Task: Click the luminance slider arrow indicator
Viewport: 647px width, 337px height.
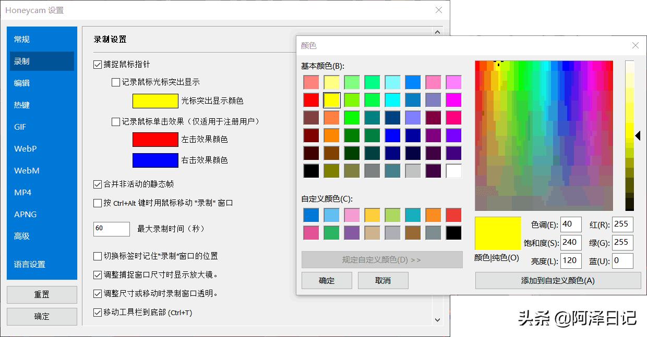Action: 638,135
